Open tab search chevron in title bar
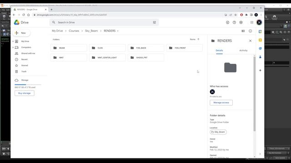Viewport: 291px width, 163px height. (x=240, y=8)
